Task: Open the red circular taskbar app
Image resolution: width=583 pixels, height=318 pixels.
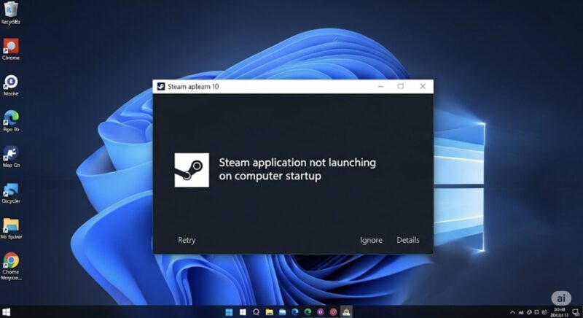Action: (x=333, y=312)
